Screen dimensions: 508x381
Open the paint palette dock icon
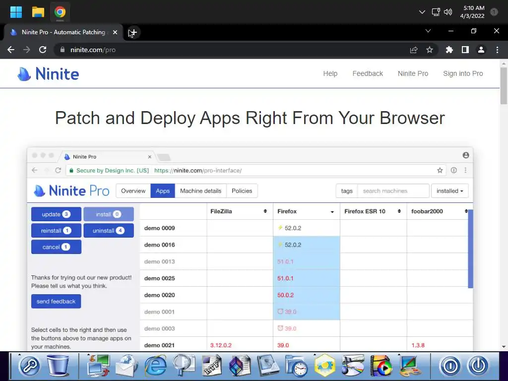pos(410,366)
